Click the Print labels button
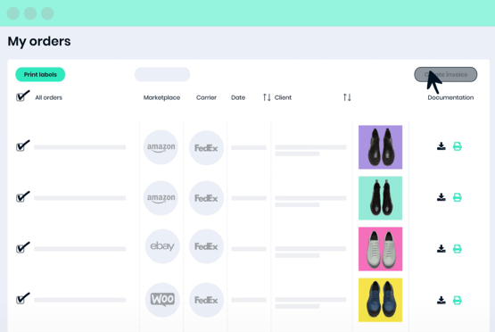 [40, 75]
